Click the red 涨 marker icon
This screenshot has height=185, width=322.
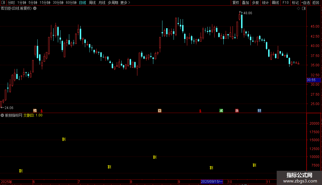point(237,111)
